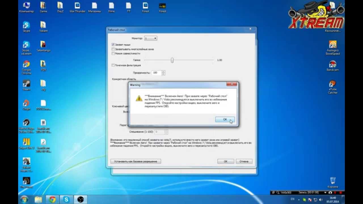Click the Прозрачность spinner arrows
Image resolution: width=363 pixels, height=204 pixels.
(163, 73)
